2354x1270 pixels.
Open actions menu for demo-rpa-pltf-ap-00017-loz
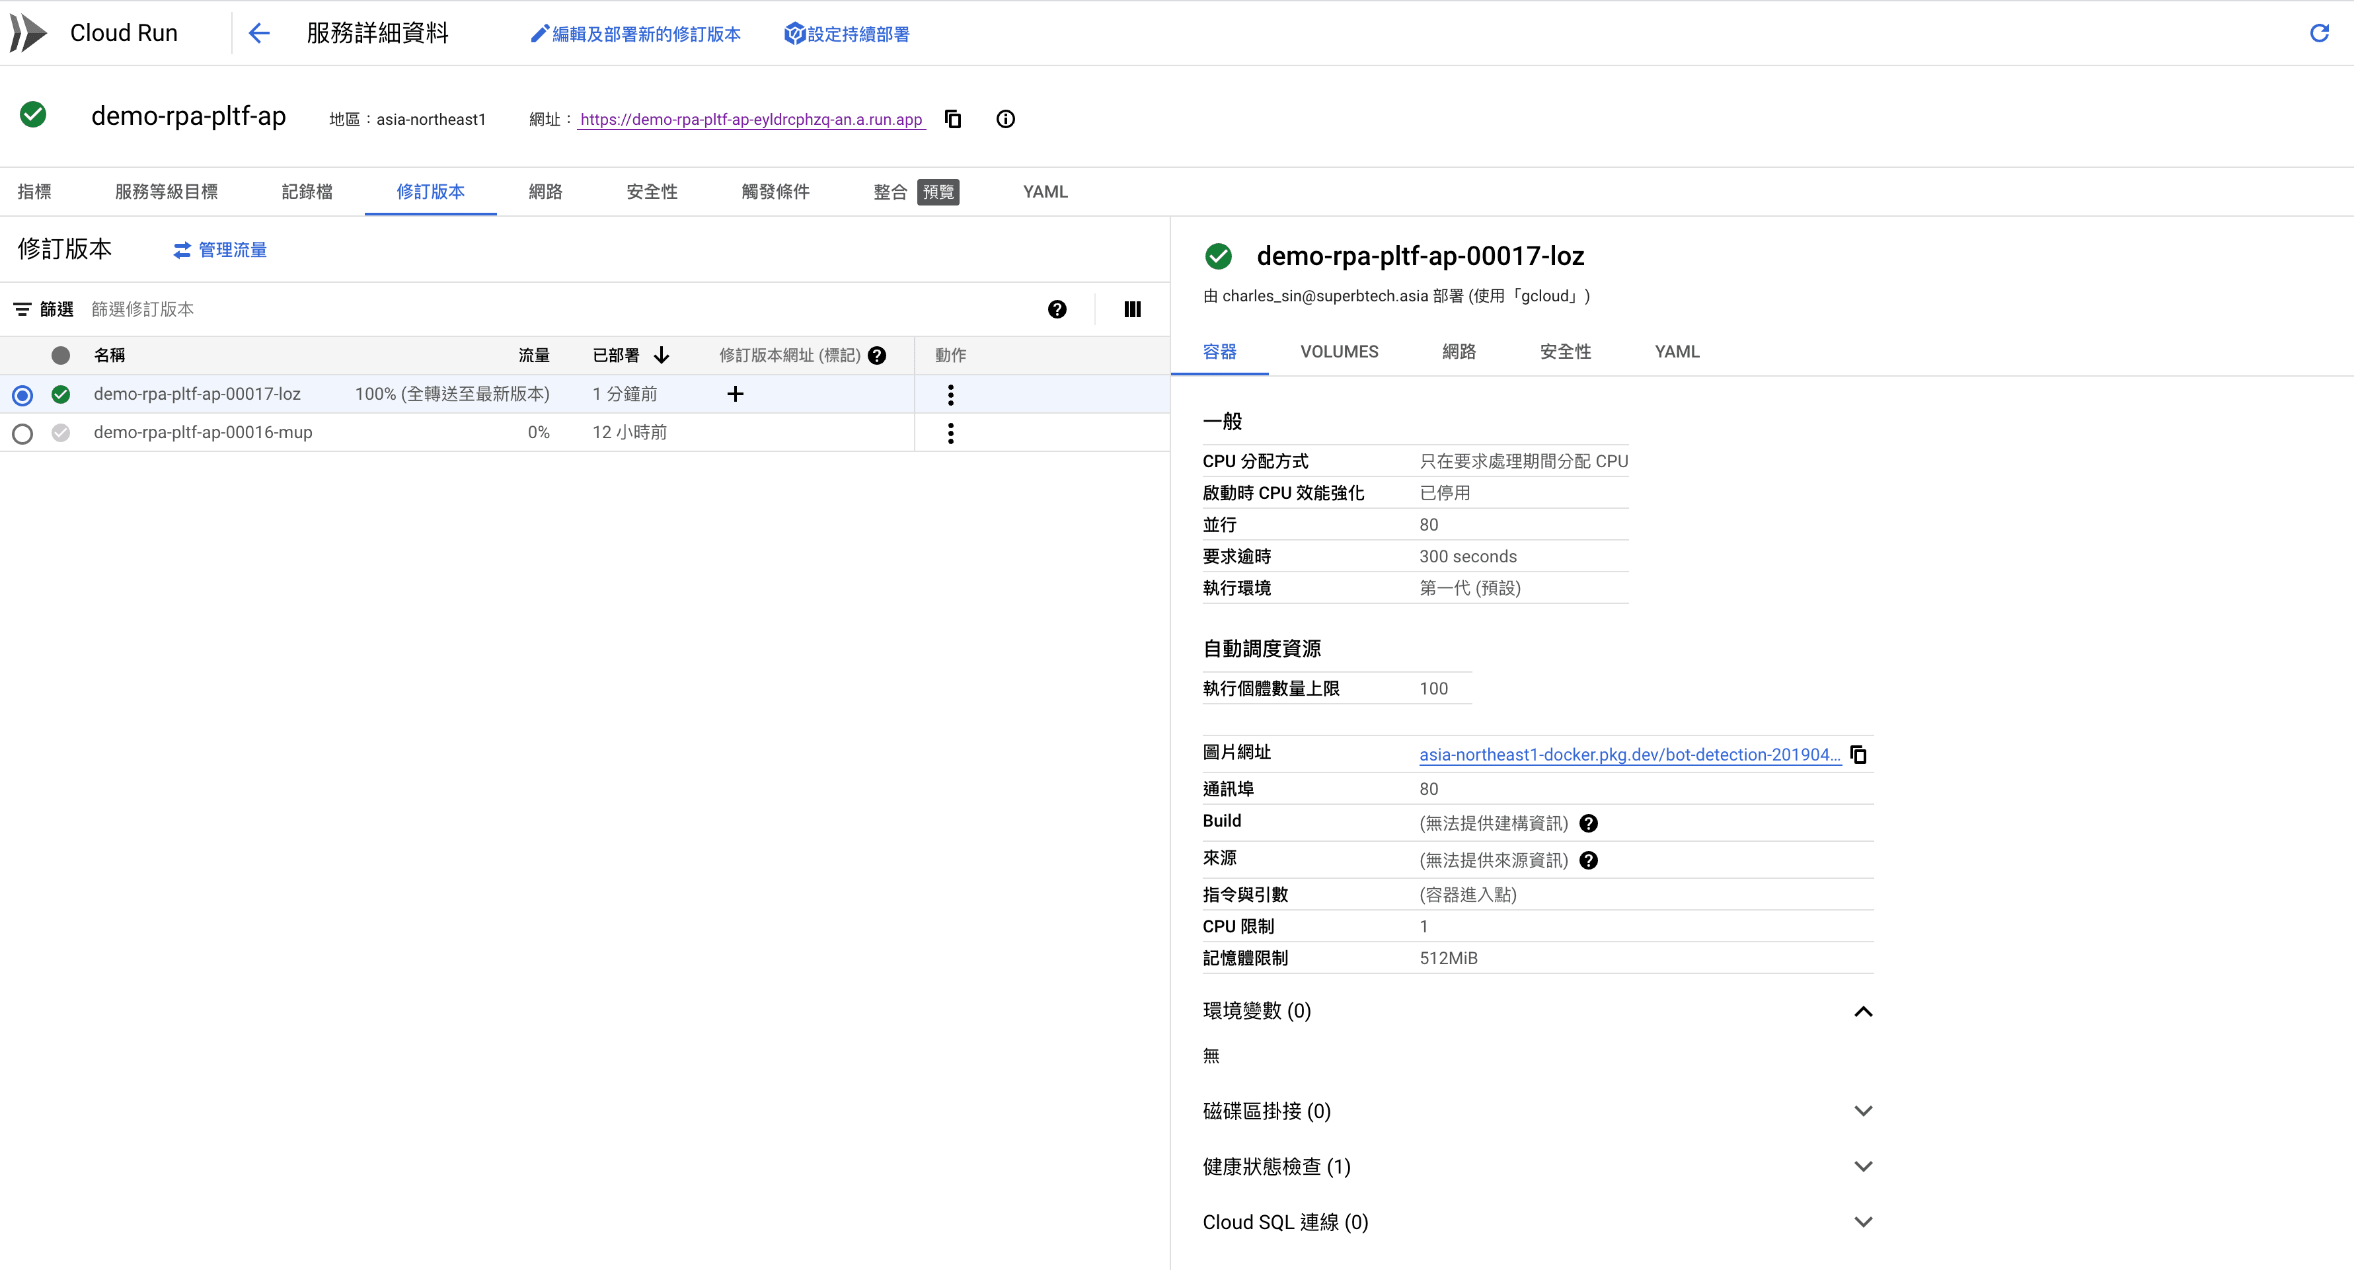point(950,394)
